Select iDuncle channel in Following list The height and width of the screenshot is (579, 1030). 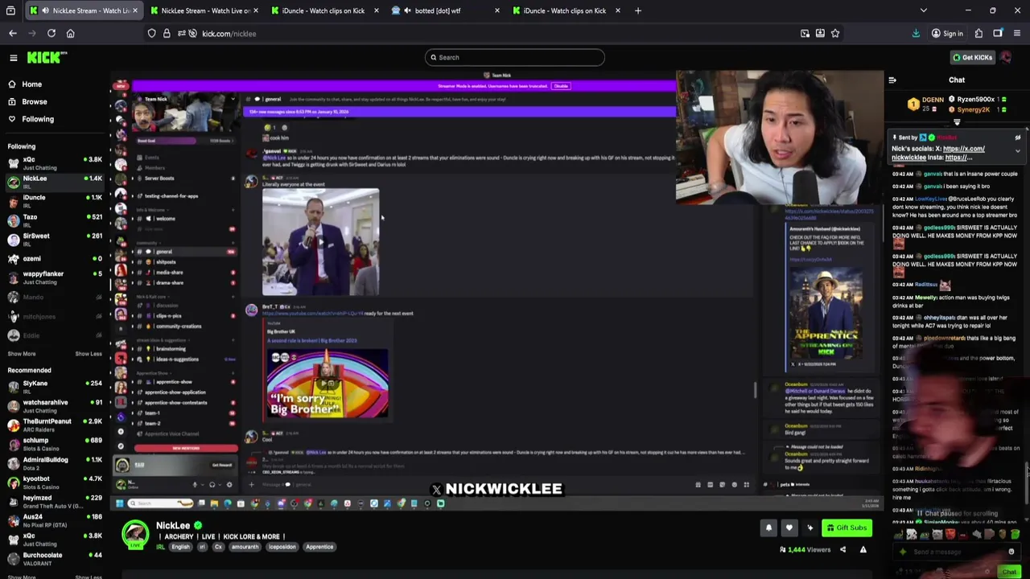[55, 201]
